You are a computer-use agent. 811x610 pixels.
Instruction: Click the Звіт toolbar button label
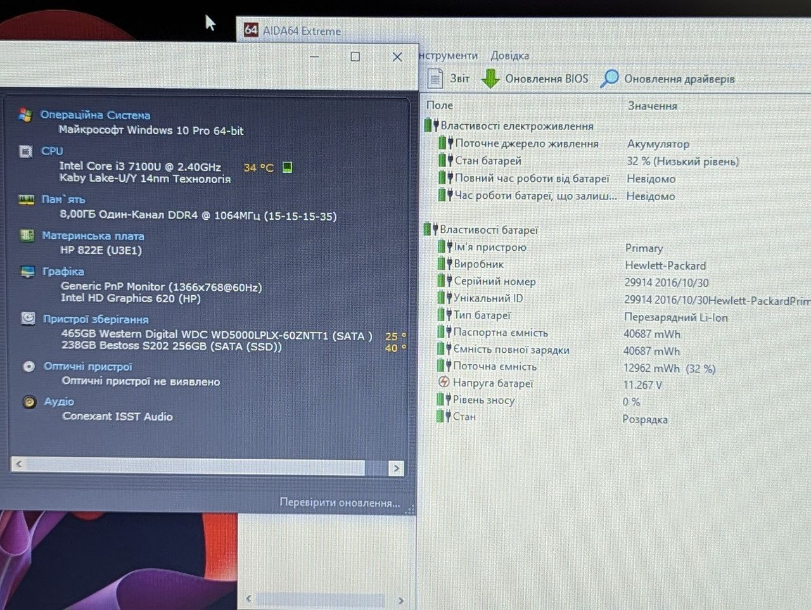[x=460, y=79]
